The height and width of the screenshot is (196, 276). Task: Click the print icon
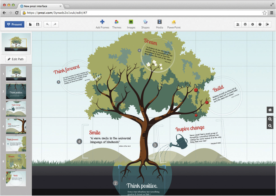click(245, 24)
